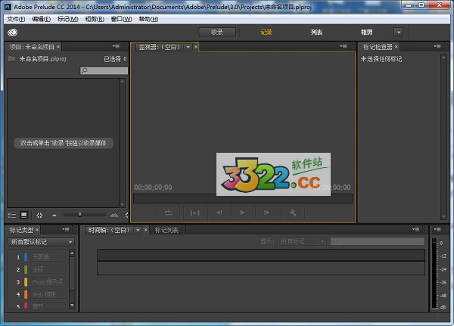Select the 粗剪 workspace button
Image resolution: width=454 pixels, height=326 pixels.
(366, 32)
